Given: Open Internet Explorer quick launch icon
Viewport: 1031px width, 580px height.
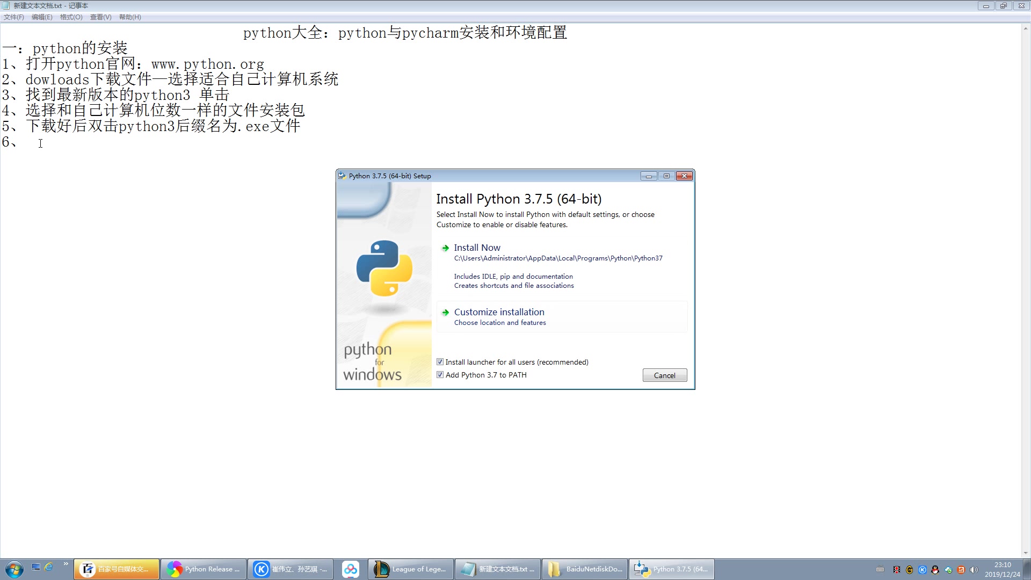Looking at the screenshot, I should (x=49, y=567).
